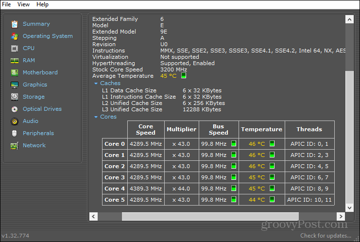
Task: Click the horizontal scrollbar right arrow
Action: (341, 216)
